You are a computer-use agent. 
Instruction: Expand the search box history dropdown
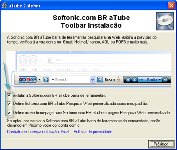click(93, 80)
